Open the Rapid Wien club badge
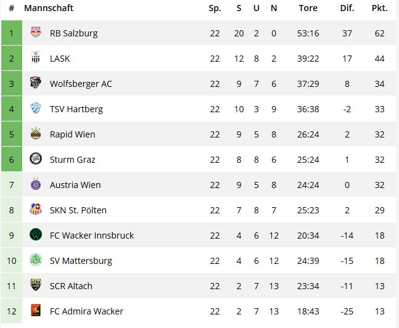Screen dimensions: 399x328 (36, 133)
